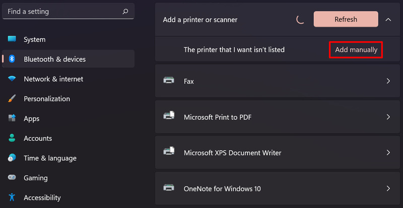
Task: Go to Network & internet settings
Action: [68, 79]
